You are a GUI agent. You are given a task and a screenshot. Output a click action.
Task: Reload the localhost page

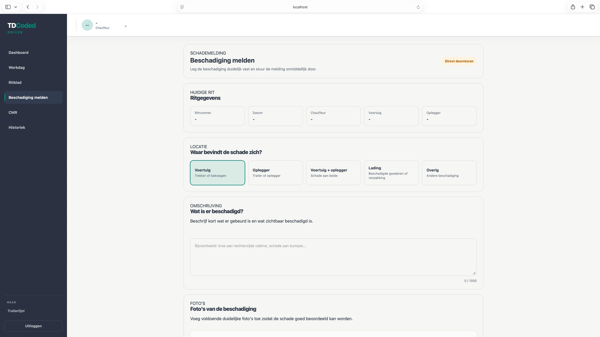tap(418, 7)
